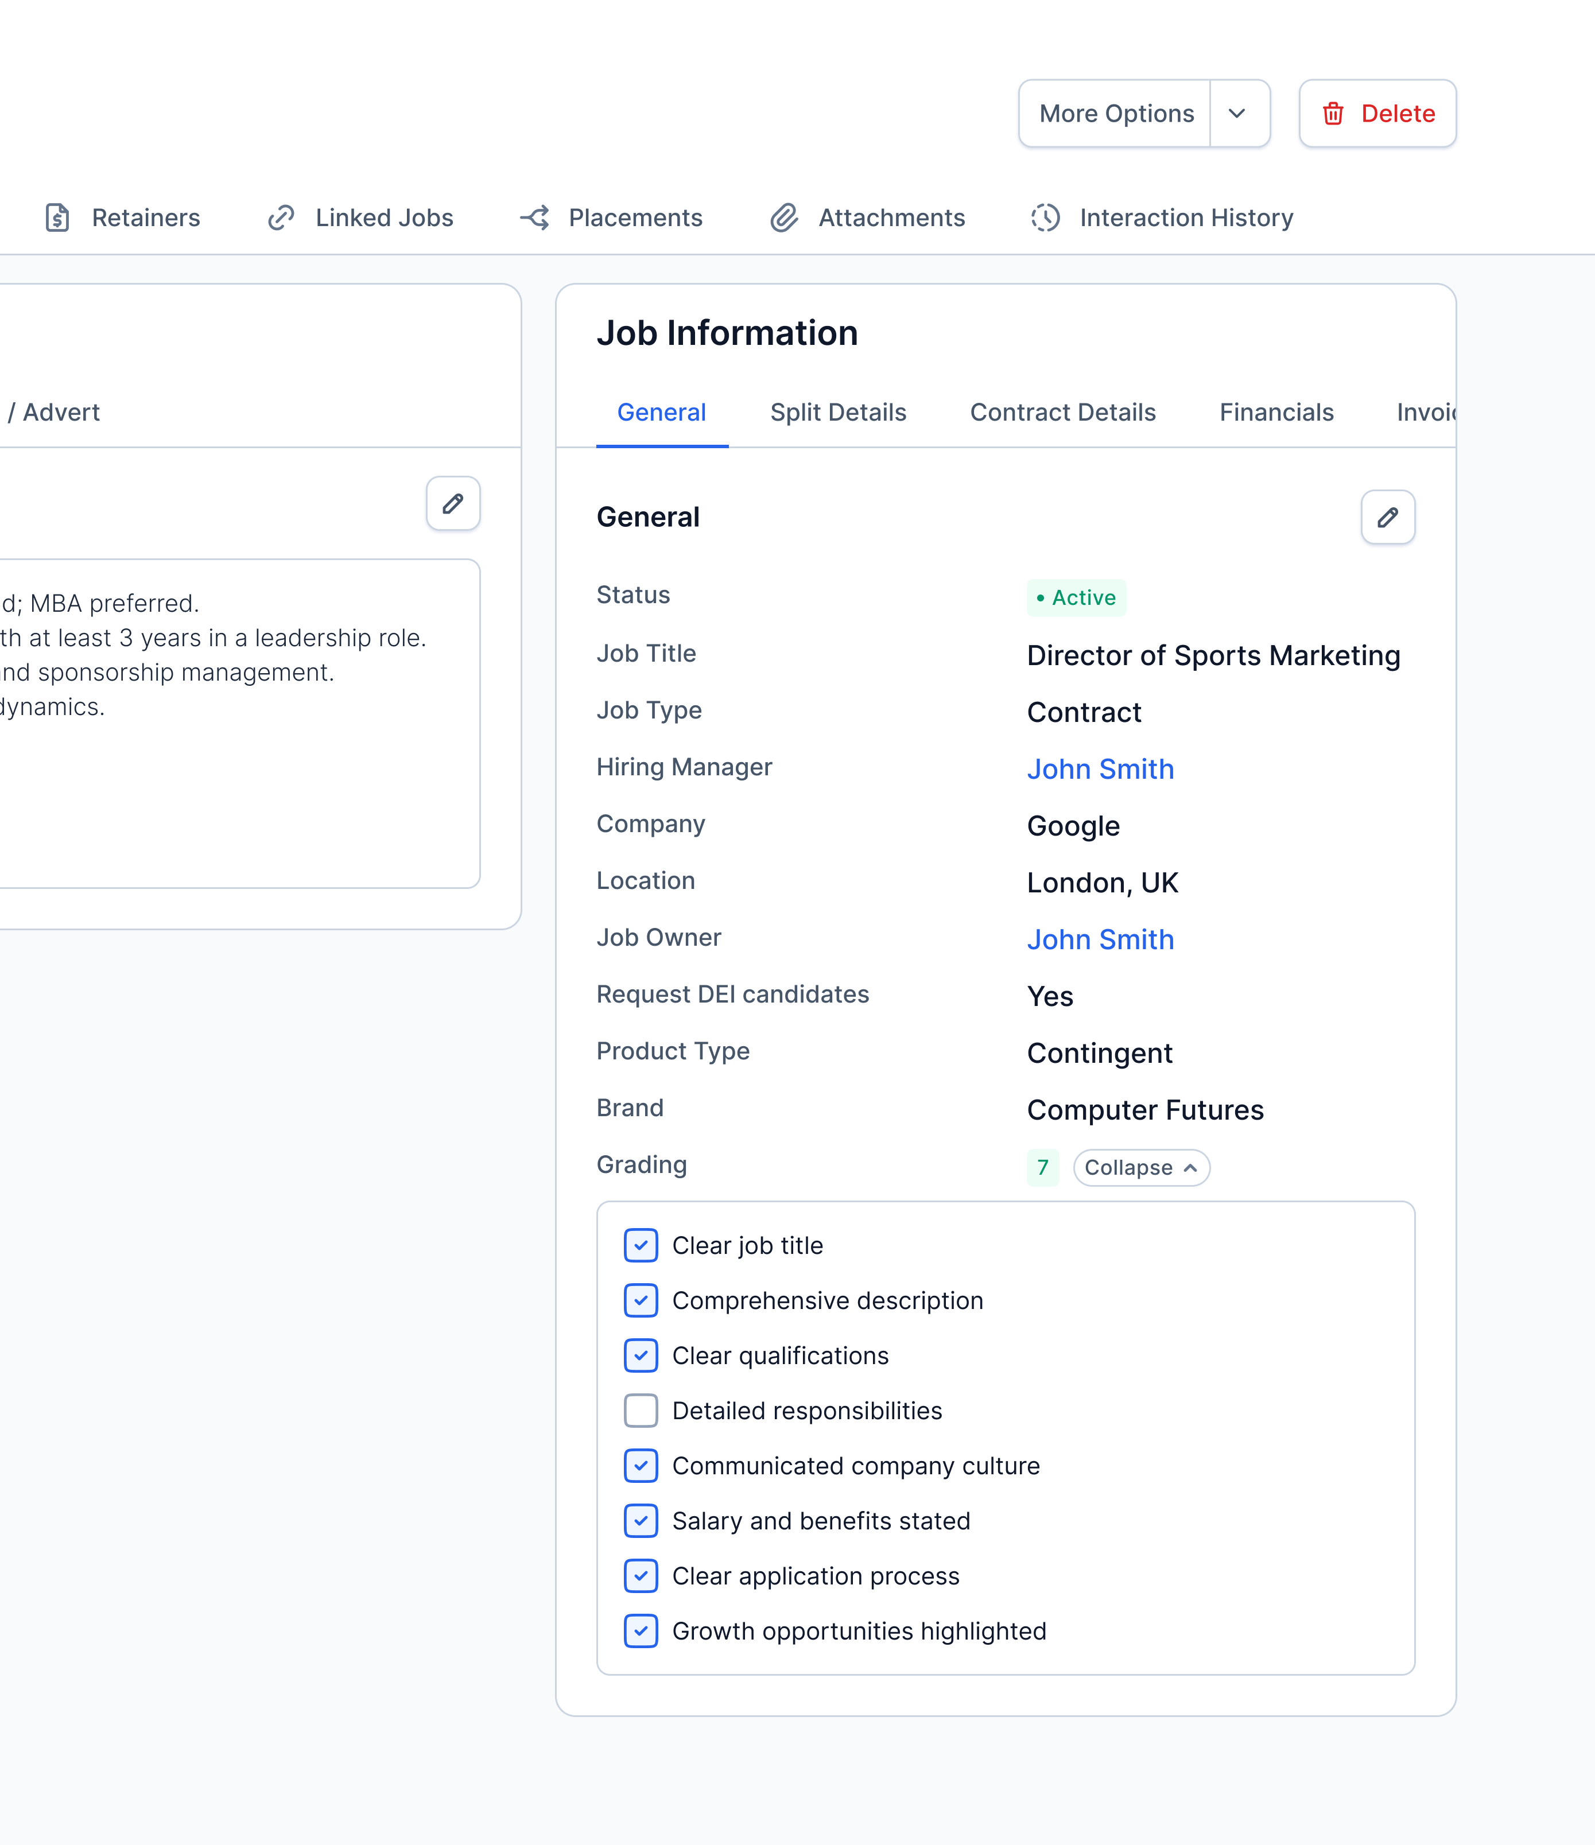
Task: Click the Retainers document icon
Action: 58,217
